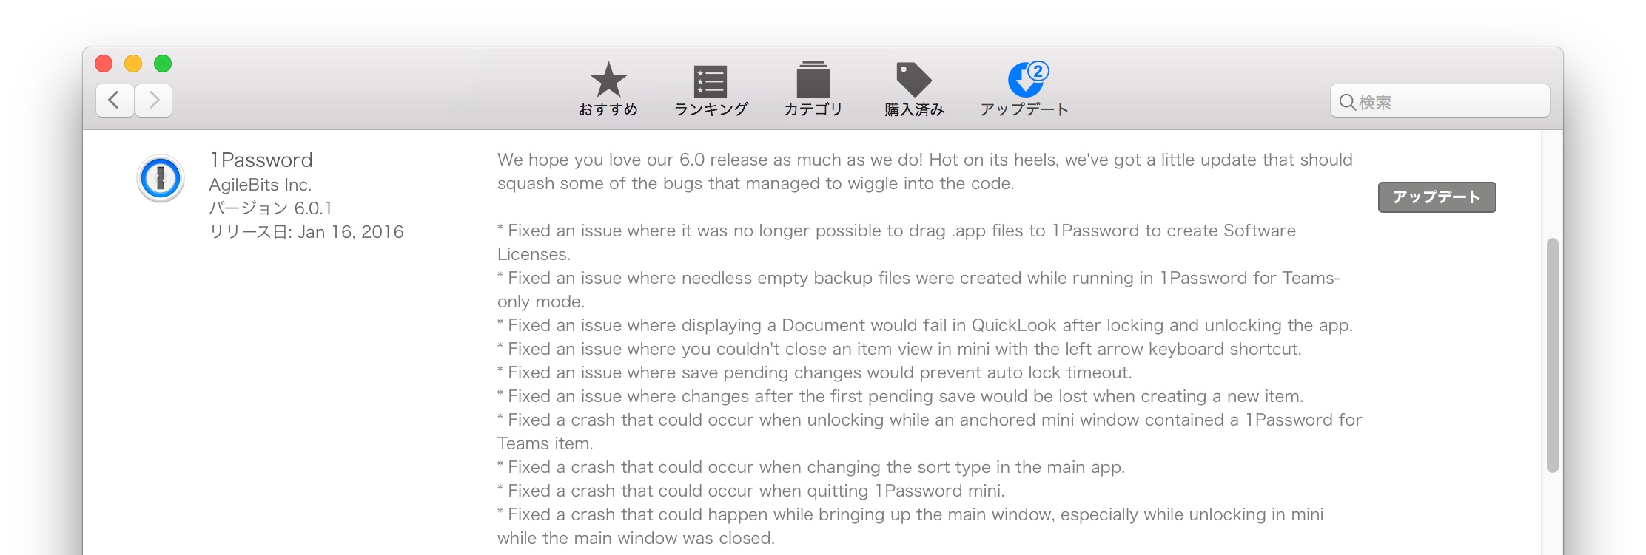Click the green fullscreen window button
The width and height of the screenshot is (1646, 555).
tap(163, 64)
